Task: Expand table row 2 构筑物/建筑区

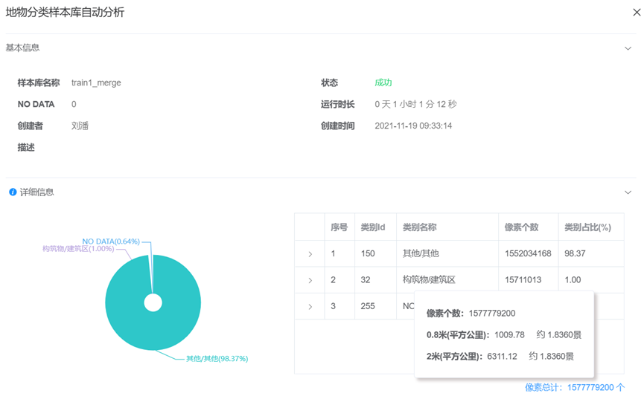Action: pos(310,281)
